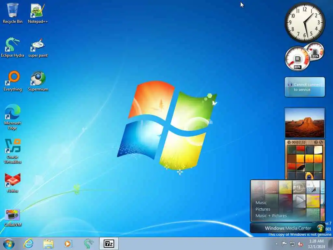The width and height of the screenshot is (333, 250).
Task: Switch to the 7-Zip taskbar button
Action: coord(109,243)
